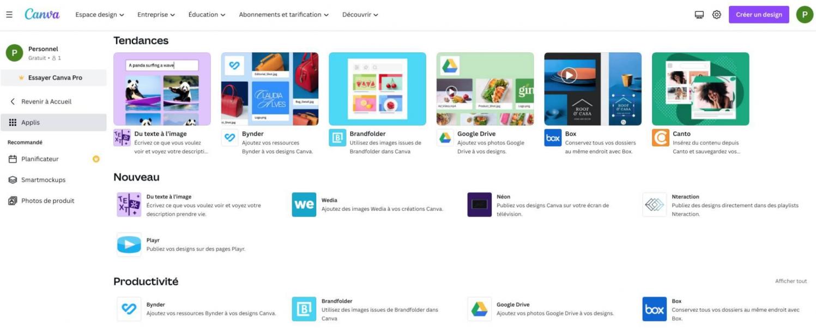Open the green profile avatar in header
816x335 pixels.
click(805, 15)
